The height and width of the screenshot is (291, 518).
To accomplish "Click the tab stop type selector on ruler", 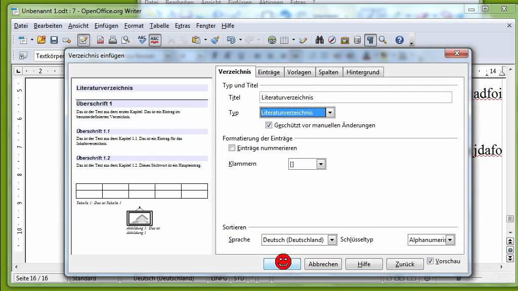I will click(18, 71).
